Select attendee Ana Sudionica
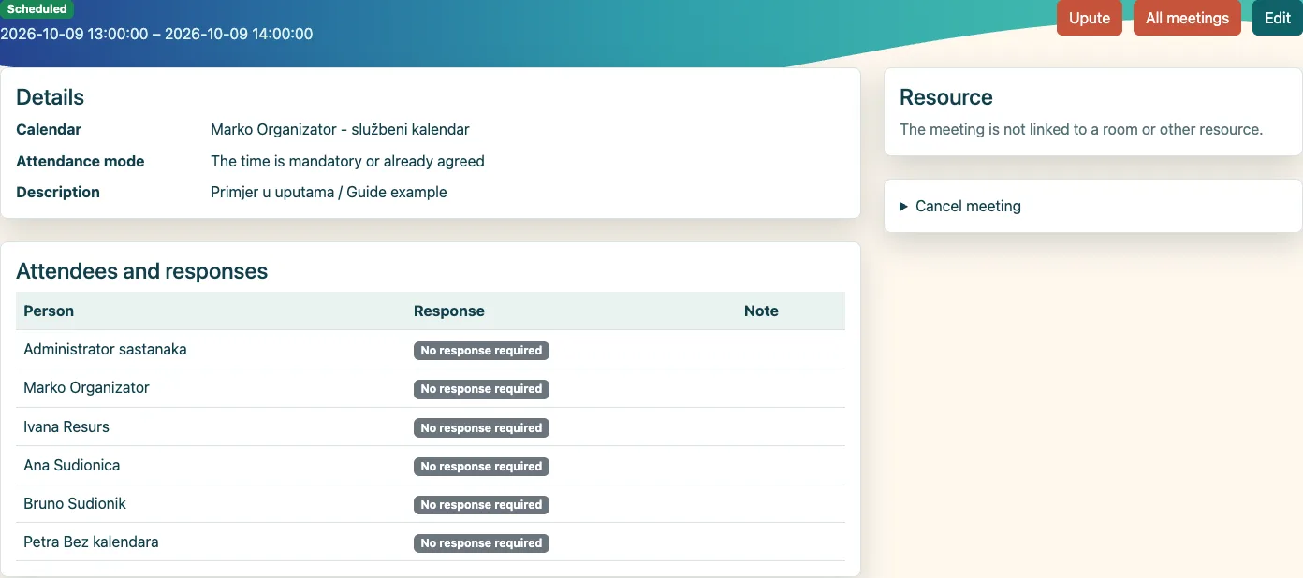The height and width of the screenshot is (578, 1303). point(71,465)
